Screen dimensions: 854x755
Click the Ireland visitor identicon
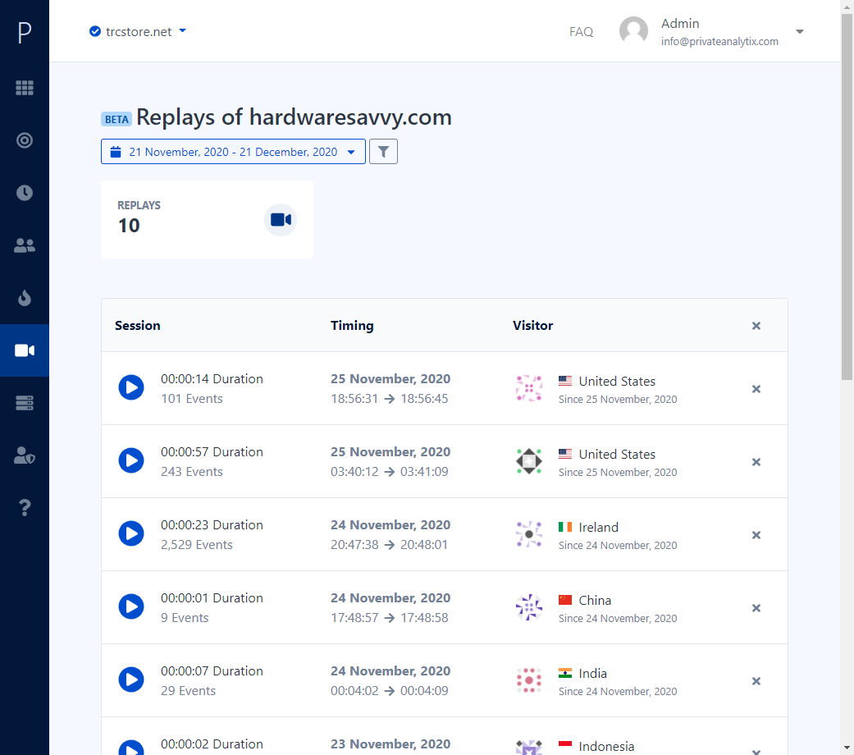(529, 534)
